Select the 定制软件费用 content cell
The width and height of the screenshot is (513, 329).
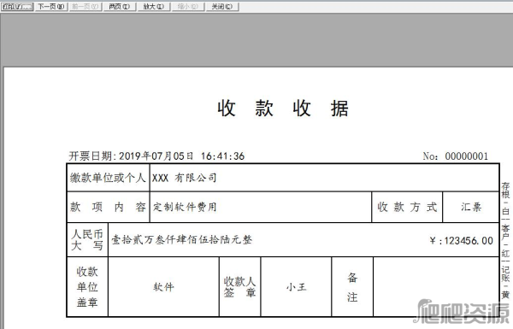click(261, 207)
